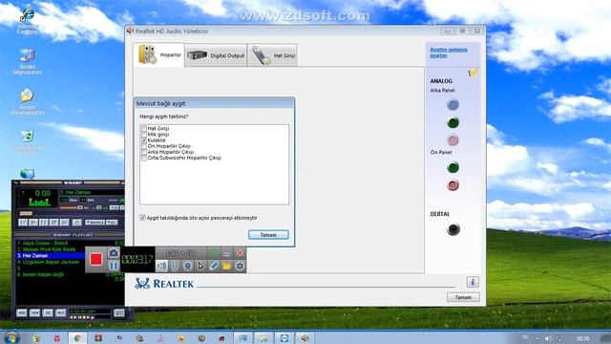Click the system tray volume icon

(x=548, y=338)
